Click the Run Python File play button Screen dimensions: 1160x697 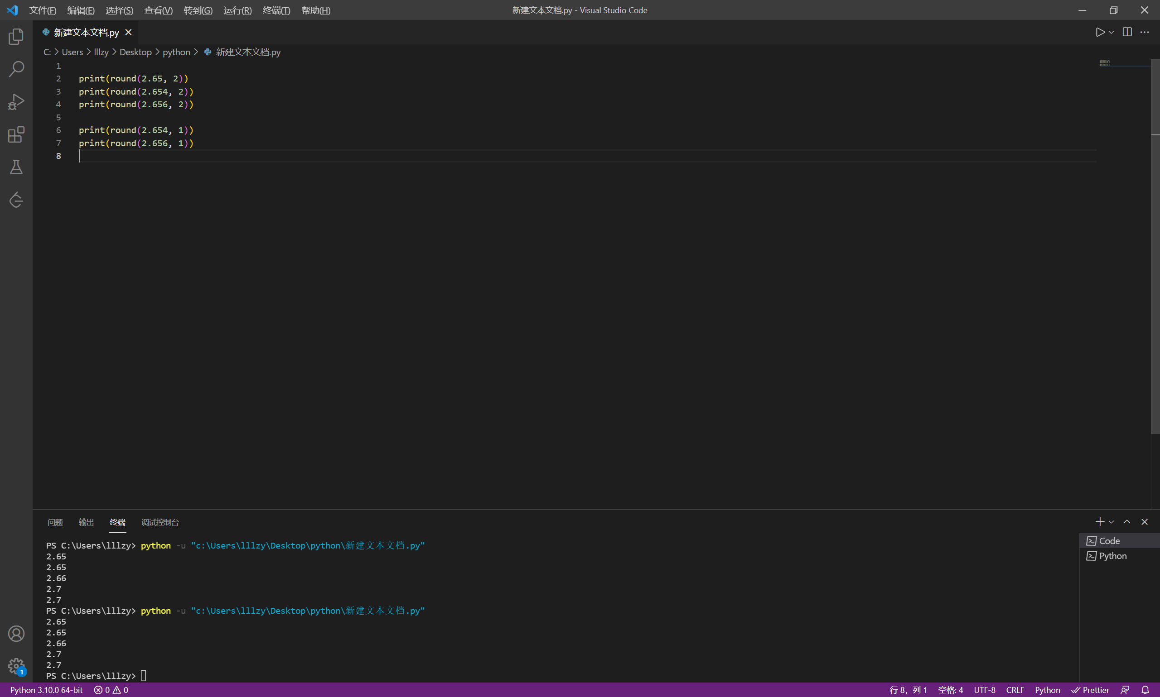pos(1100,33)
